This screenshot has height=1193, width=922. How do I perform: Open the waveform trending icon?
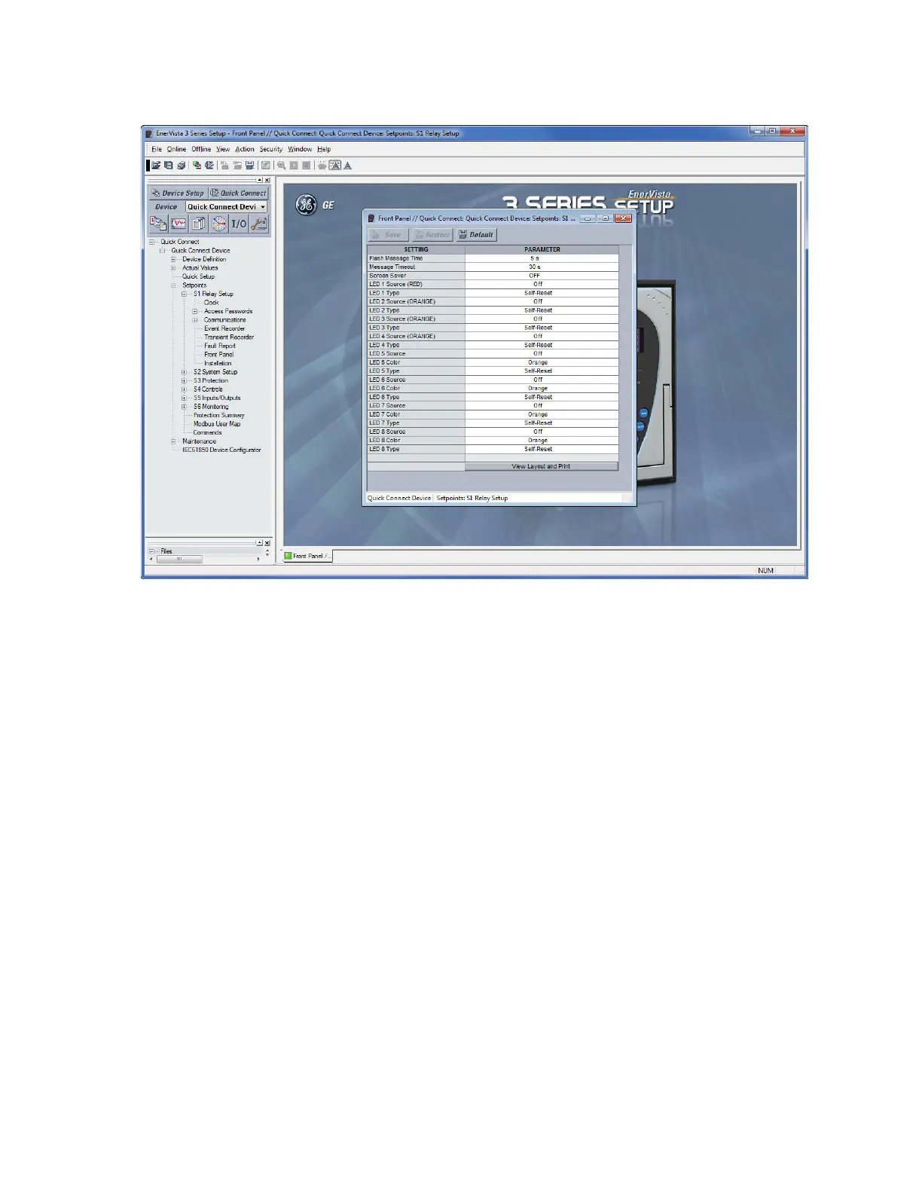(179, 224)
